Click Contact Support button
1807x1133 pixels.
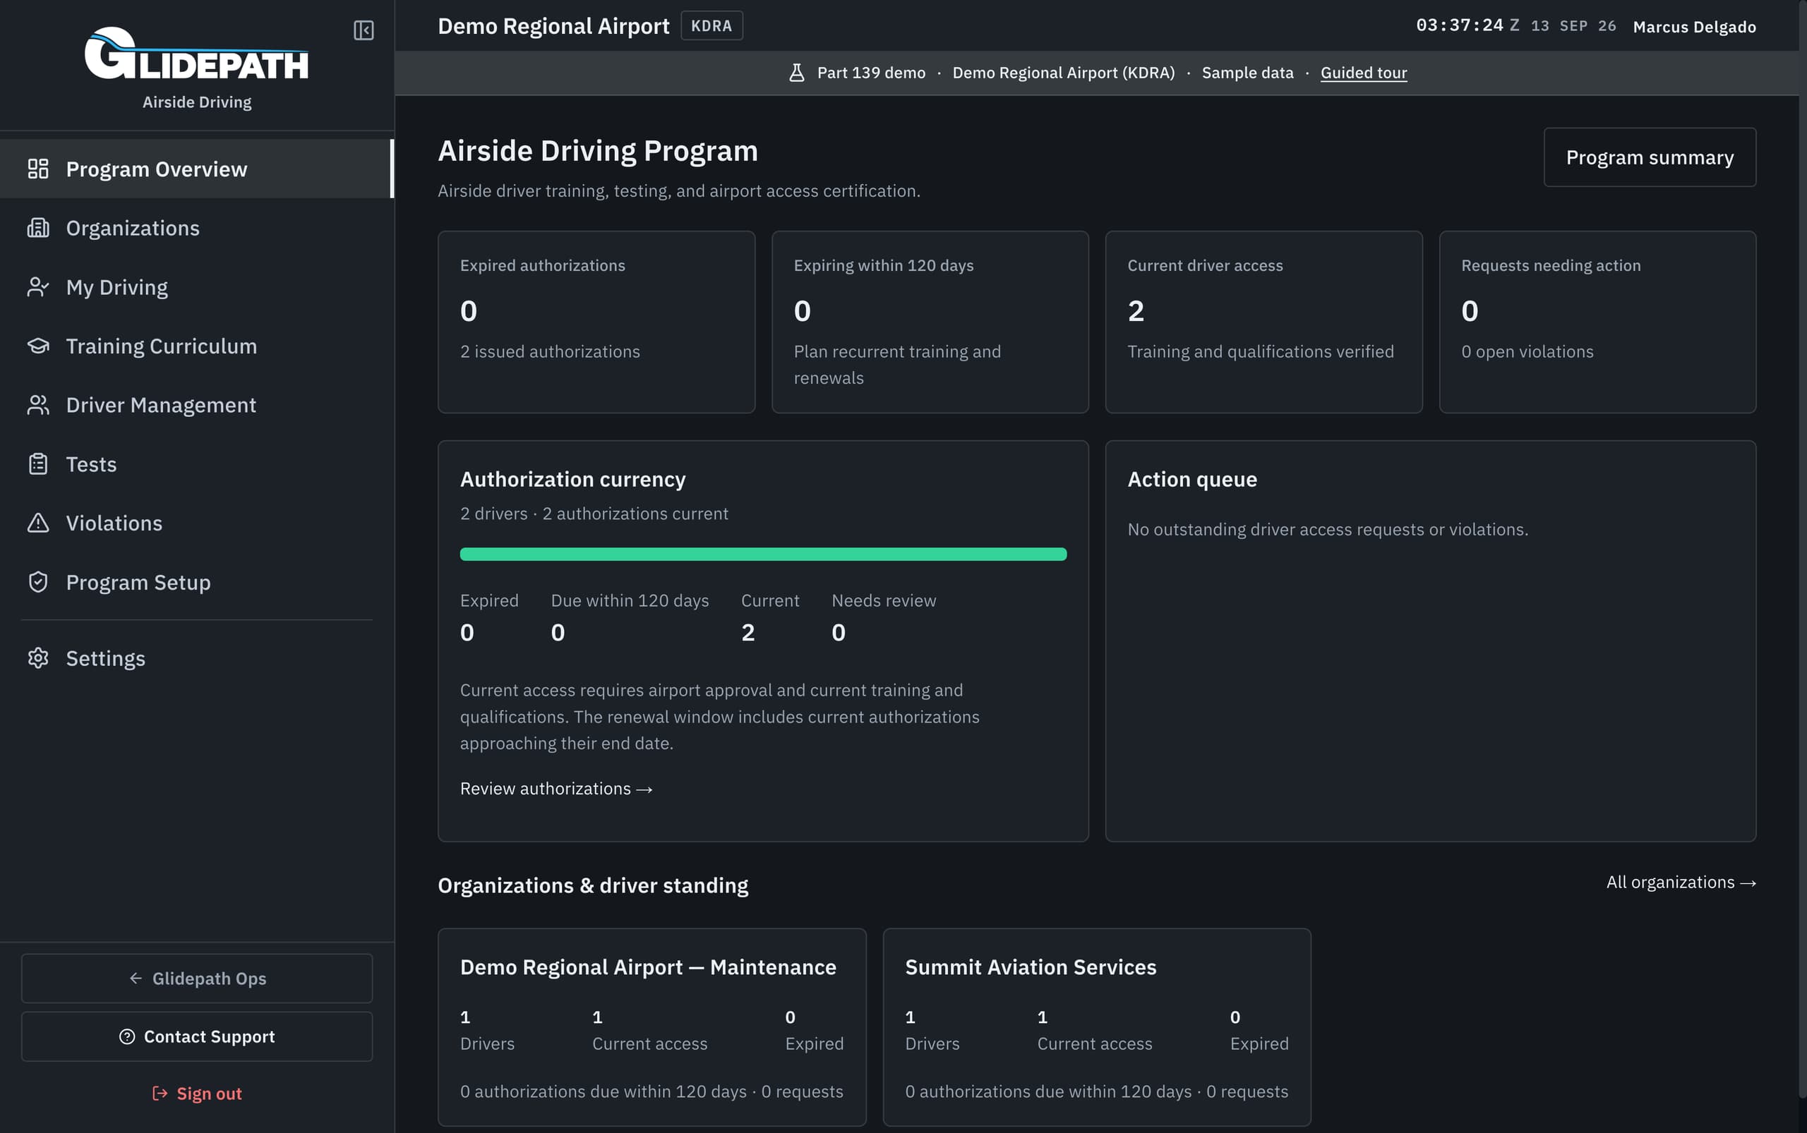pos(196,1036)
